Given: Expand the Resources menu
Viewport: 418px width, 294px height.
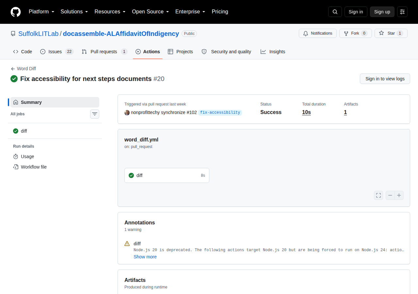Looking at the screenshot, I should point(110,12).
